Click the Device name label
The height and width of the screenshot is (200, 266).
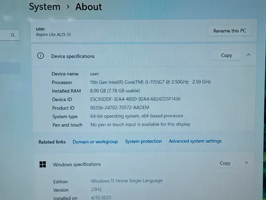(x=65, y=74)
